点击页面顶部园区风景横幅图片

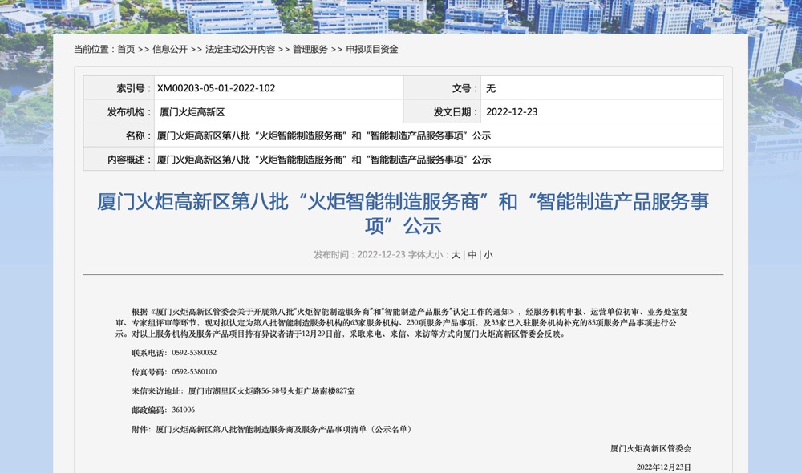click(x=401, y=14)
